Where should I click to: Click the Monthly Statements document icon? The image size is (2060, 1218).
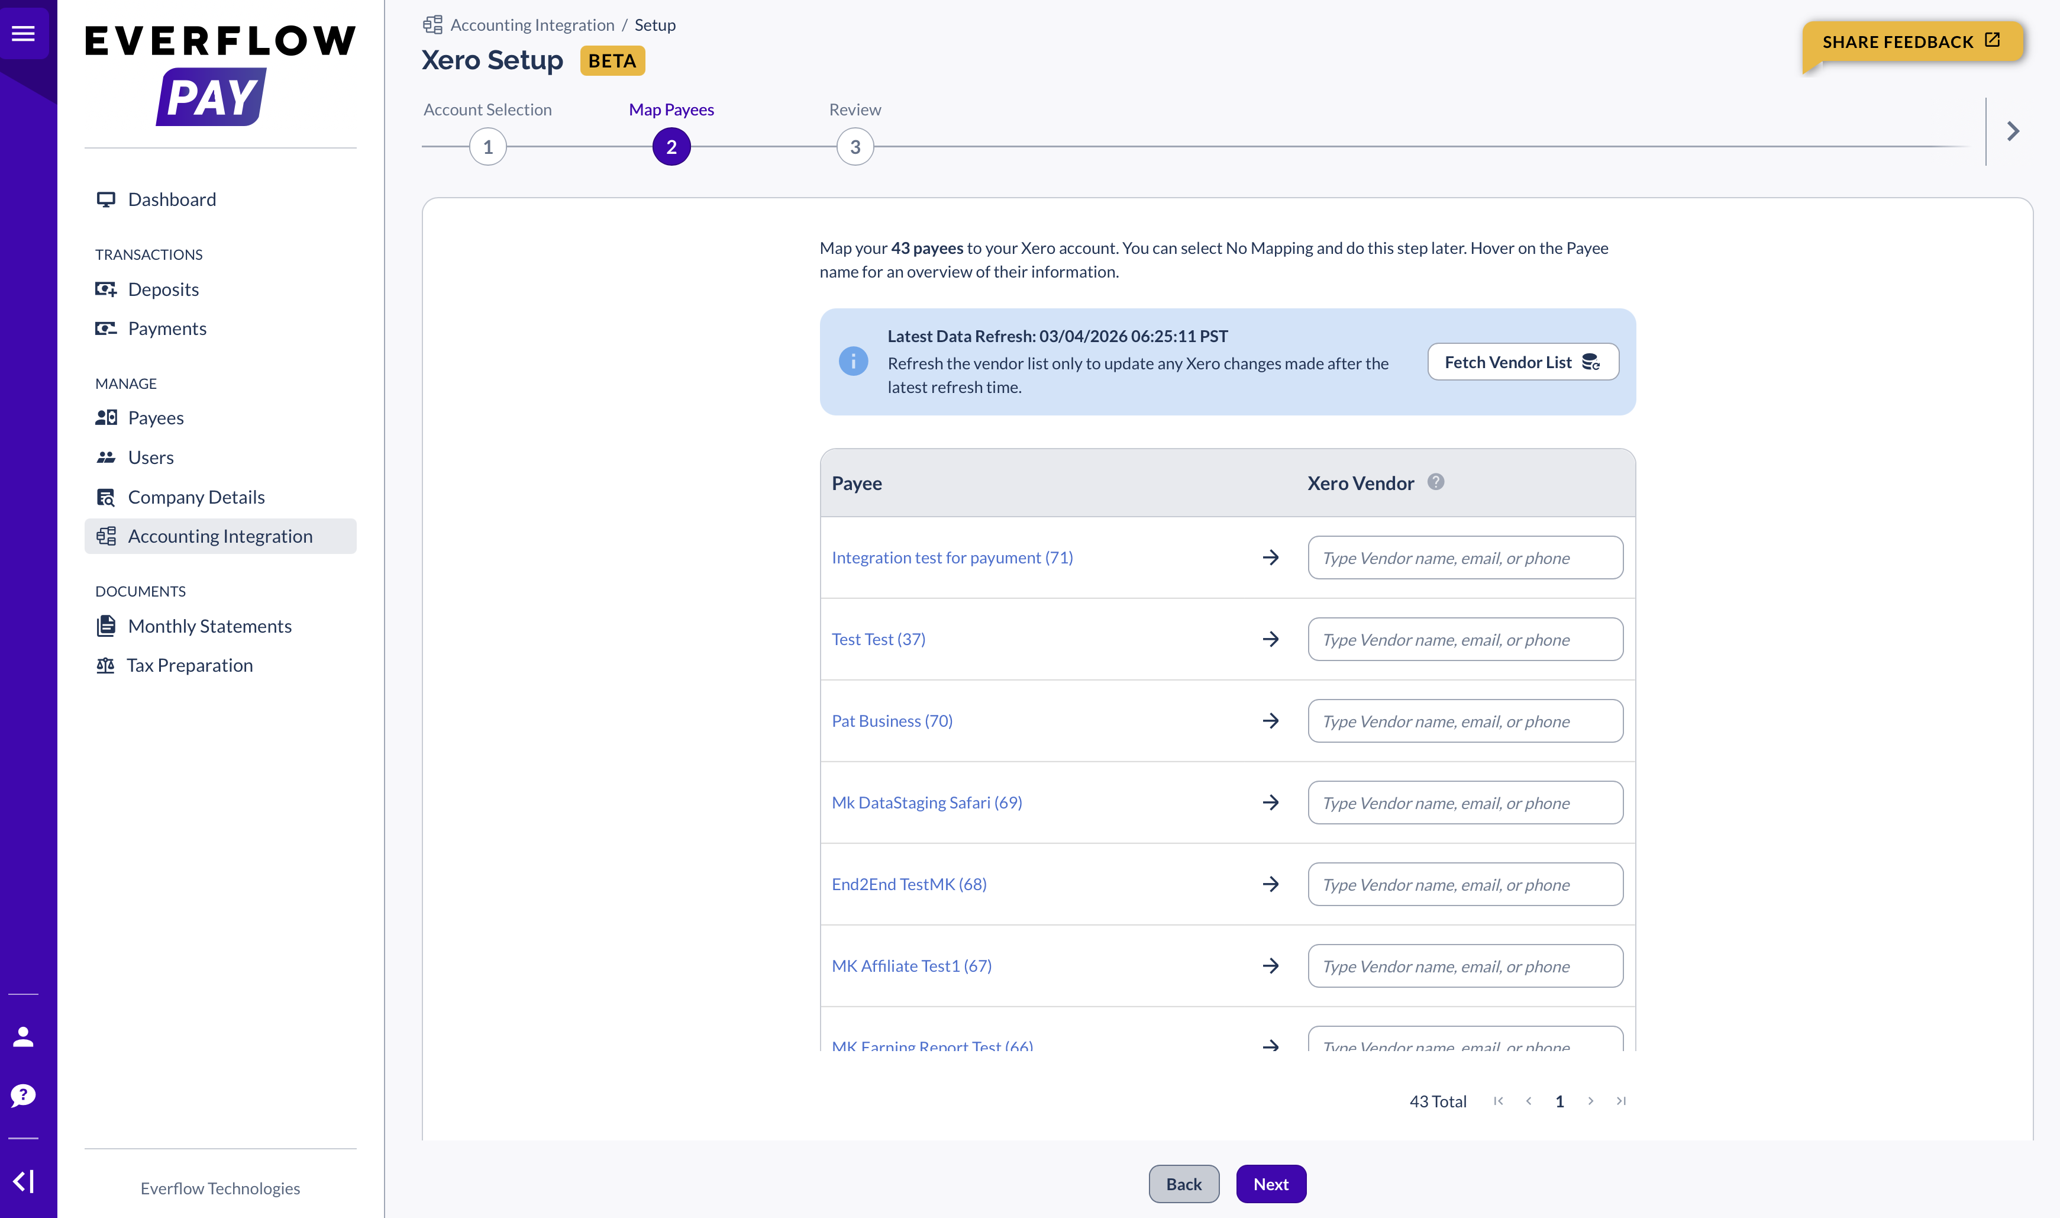point(106,624)
